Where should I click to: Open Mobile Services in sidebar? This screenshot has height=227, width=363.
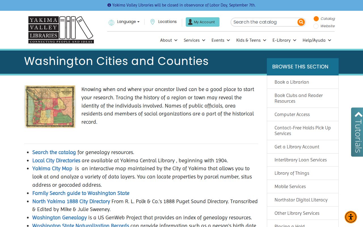coord(303,186)
